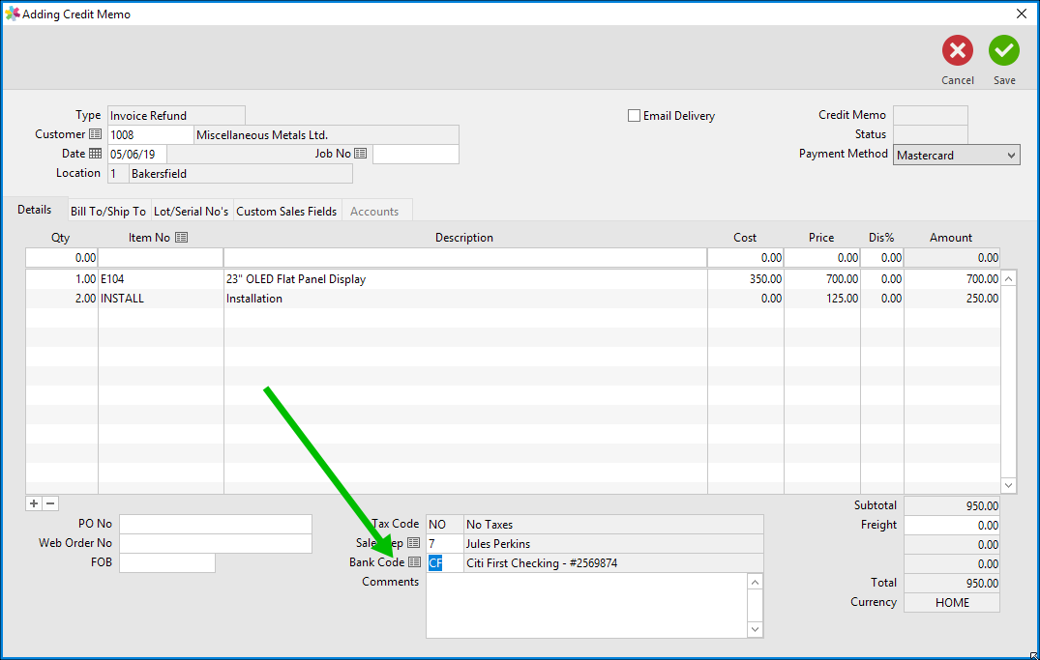Open the Payment Method dropdown
The height and width of the screenshot is (660, 1040).
click(1012, 155)
